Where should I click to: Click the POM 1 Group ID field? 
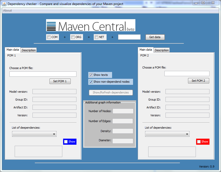(x=54, y=100)
